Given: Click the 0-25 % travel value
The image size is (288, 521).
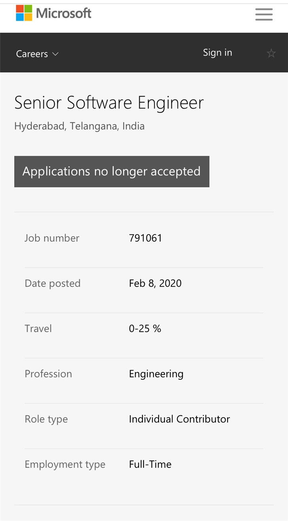Looking at the screenshot, I should coord(145,329).
